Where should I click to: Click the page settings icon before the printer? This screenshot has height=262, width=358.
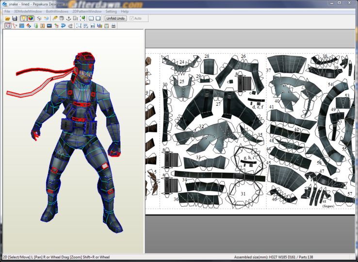coord(106,26)
